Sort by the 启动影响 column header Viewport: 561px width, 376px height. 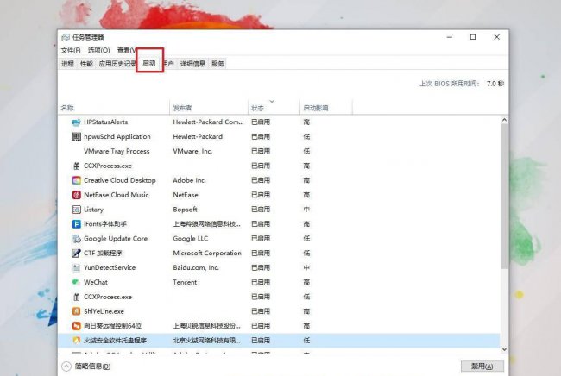326,108
